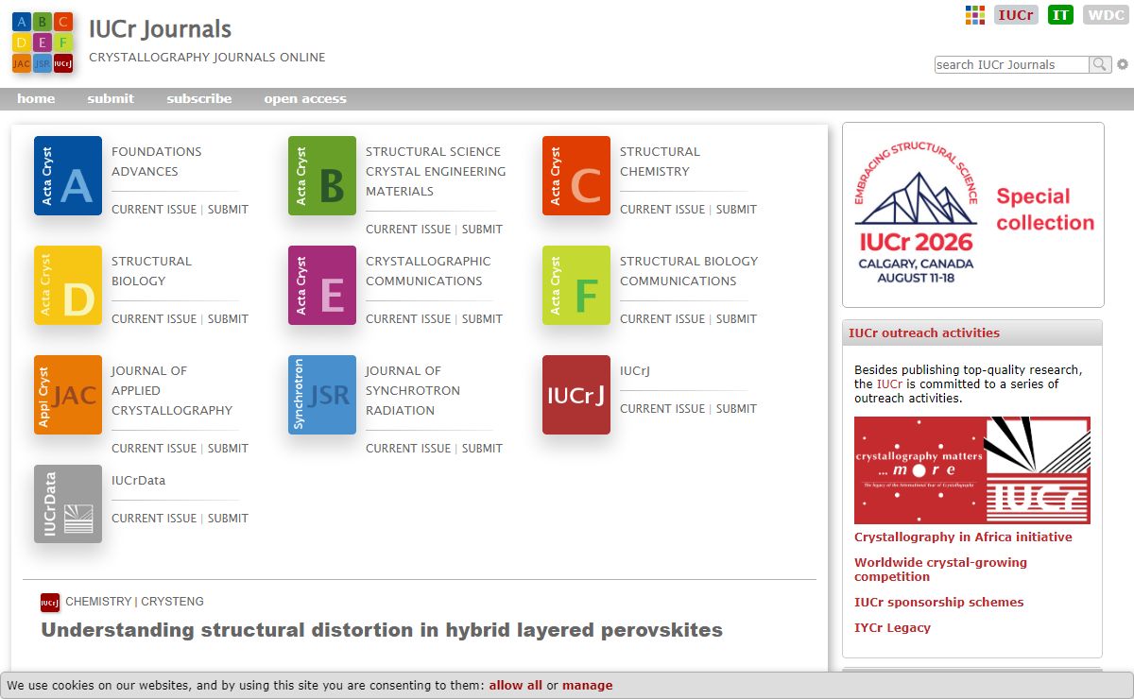Open the FOUNDATIONS ADVANCES title link

156,162
